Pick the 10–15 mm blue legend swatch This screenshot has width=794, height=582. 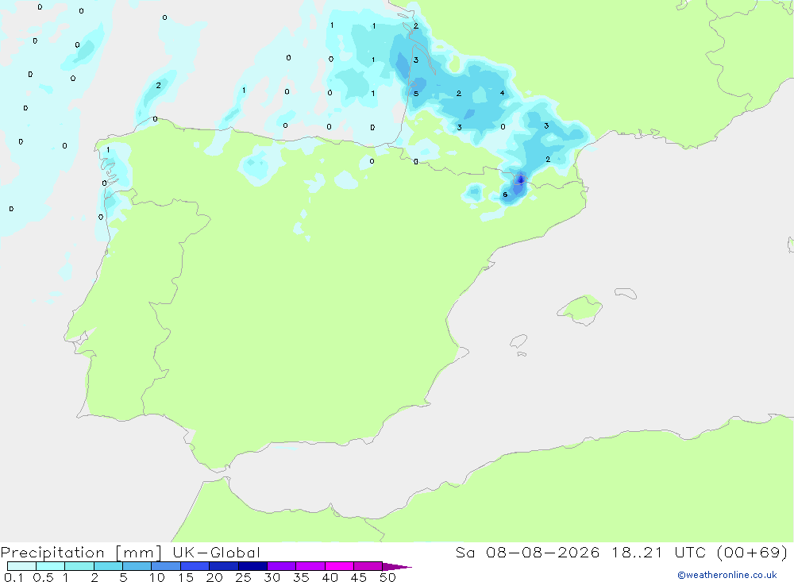(166, 566)
